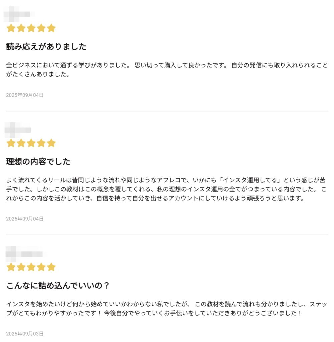Click the fourth star of the middle review

(x=41, y=143)
